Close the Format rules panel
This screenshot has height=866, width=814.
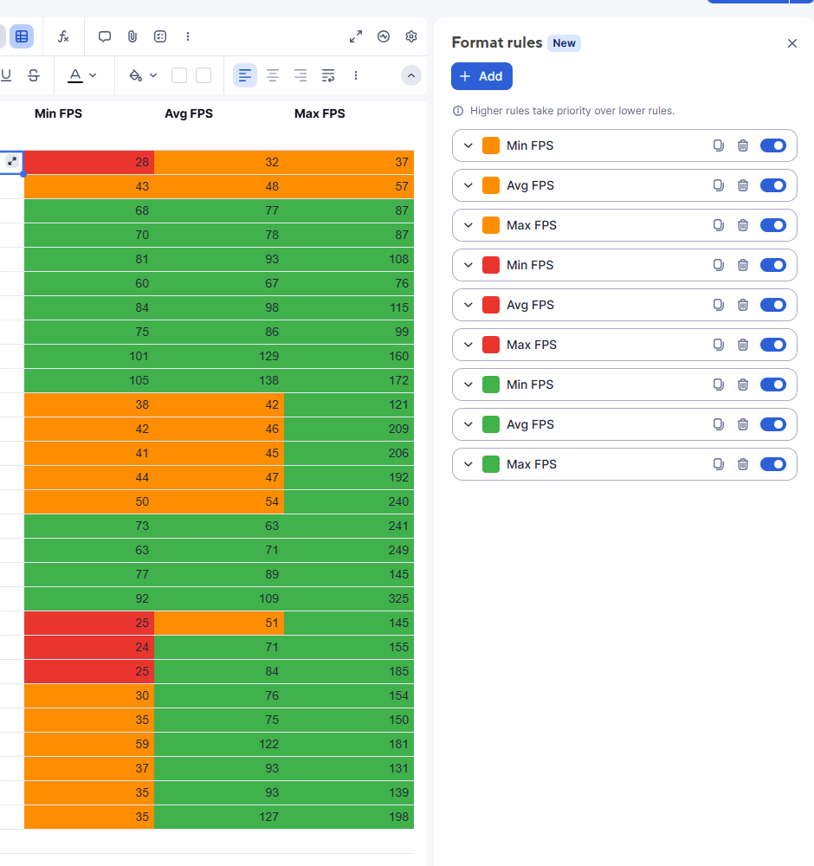tap(791, 43)
